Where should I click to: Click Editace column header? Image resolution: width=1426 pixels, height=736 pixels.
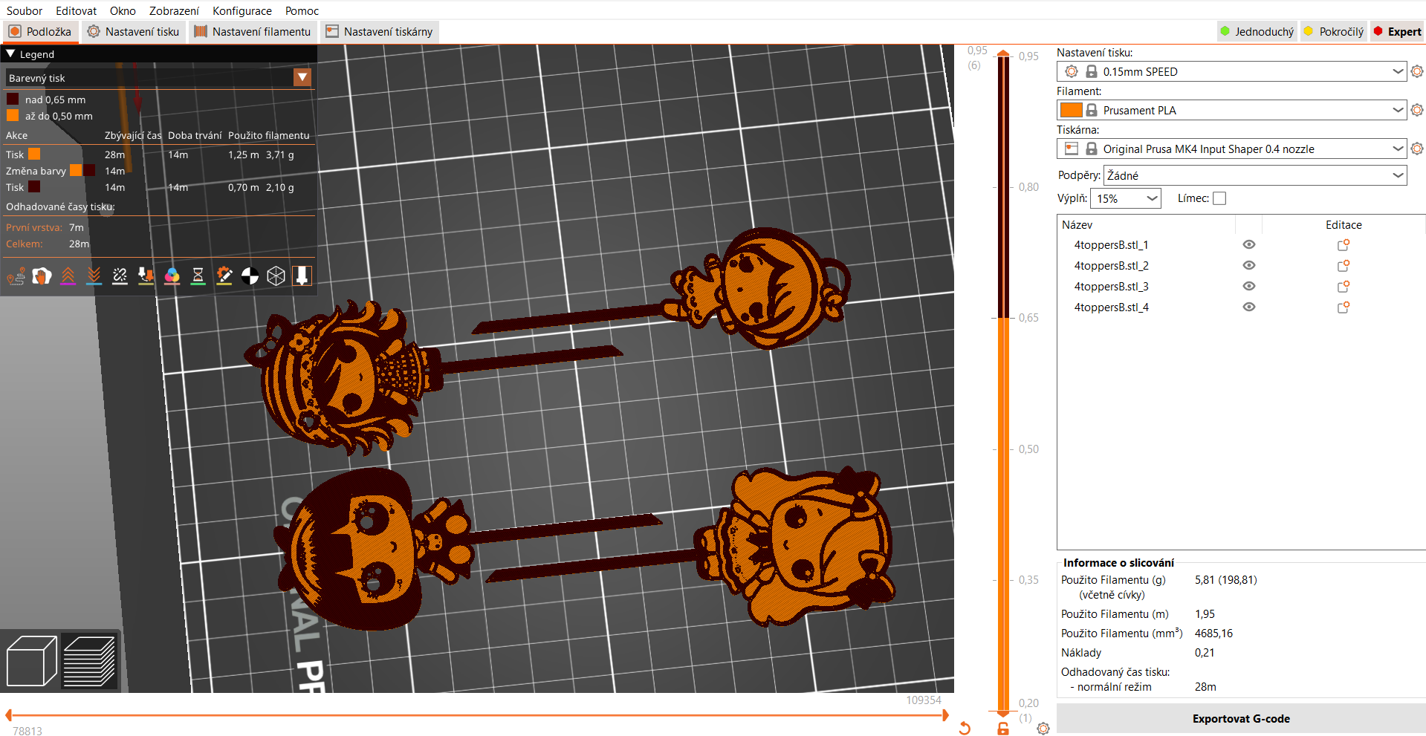[1344, 224]
